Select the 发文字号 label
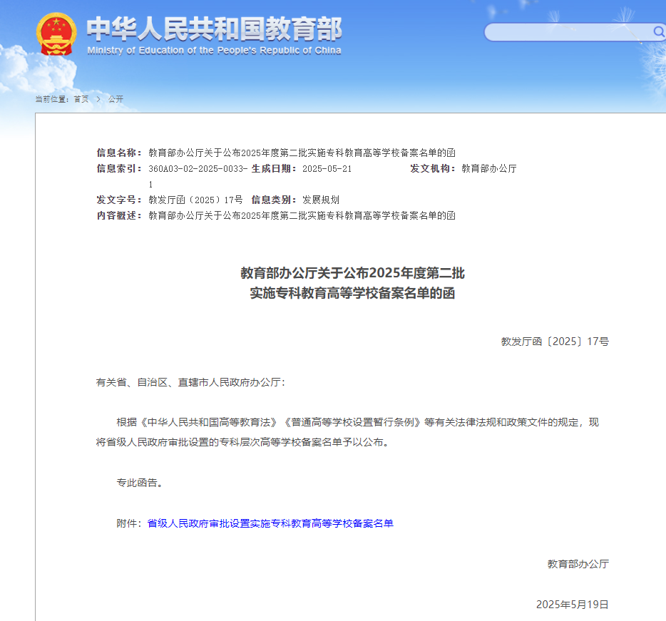The height and width of the screenshot is (621, 666). point(119,200)
